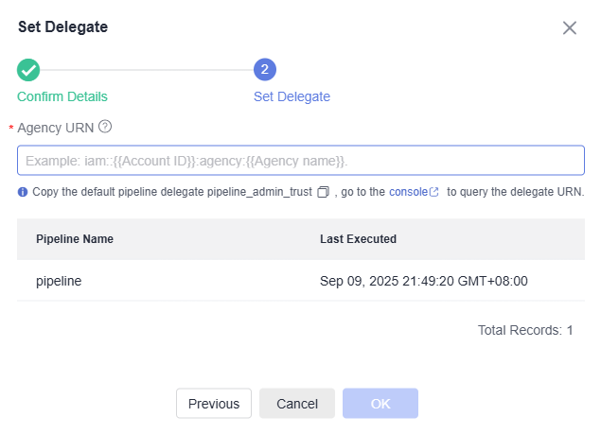Viewport: 601px width, 434px height.
Task: Click the blue info icon by the hint
Action: coord(22,192)
